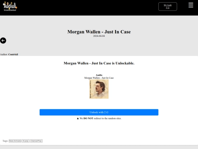The image size is (198, 149).
Task: Click the bold Audio label
Action: point(99,75)
